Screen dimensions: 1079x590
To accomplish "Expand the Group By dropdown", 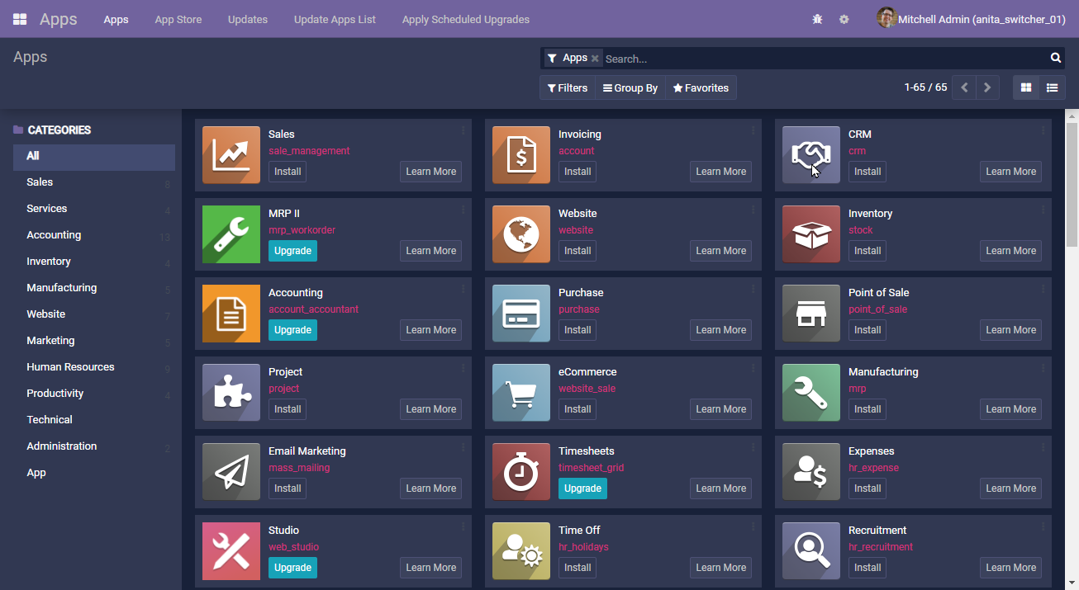I will coord(630,87).
